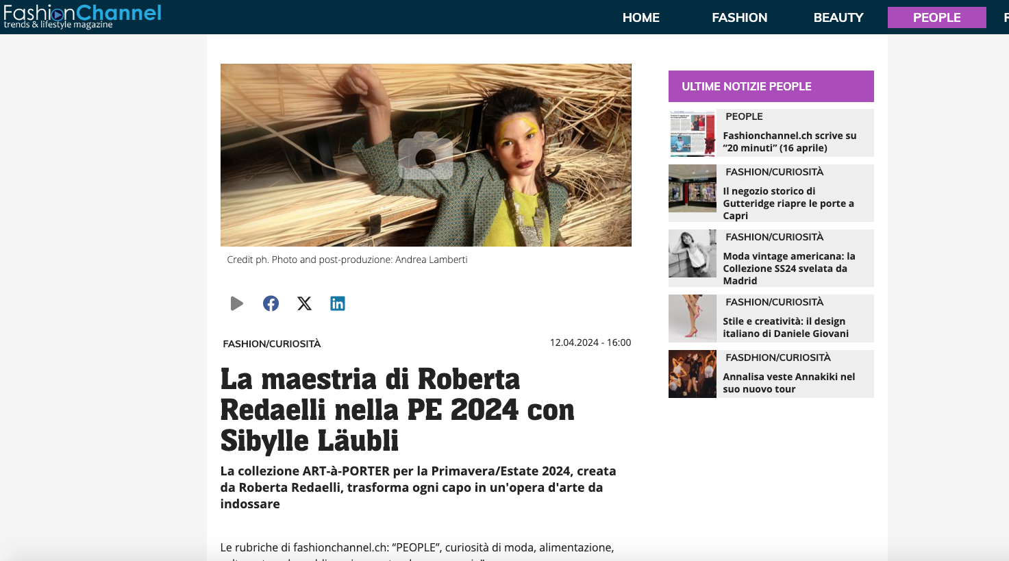
Task: Share the article on LinkedIn
Action: click(338, 303)
